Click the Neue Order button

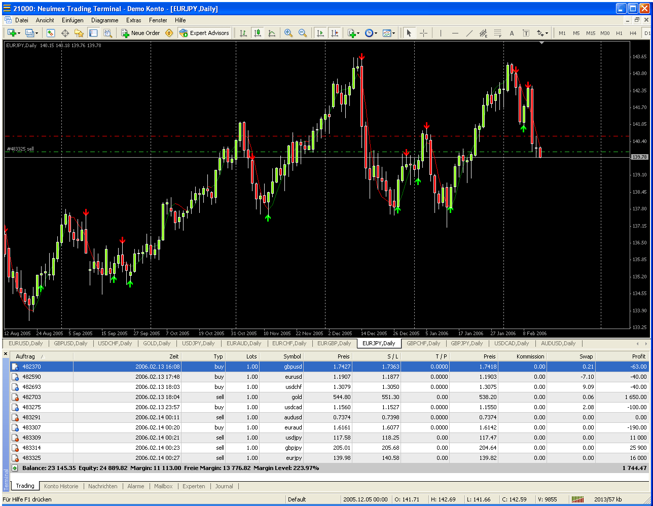coord(140,33)
